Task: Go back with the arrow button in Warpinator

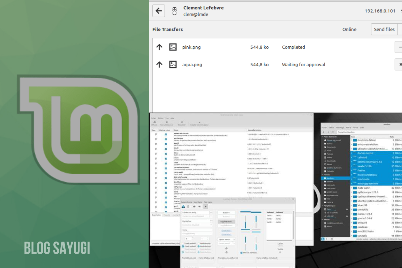Action: pos(159,11)
